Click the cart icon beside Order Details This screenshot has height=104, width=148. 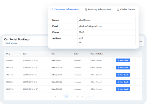point(118,9)
